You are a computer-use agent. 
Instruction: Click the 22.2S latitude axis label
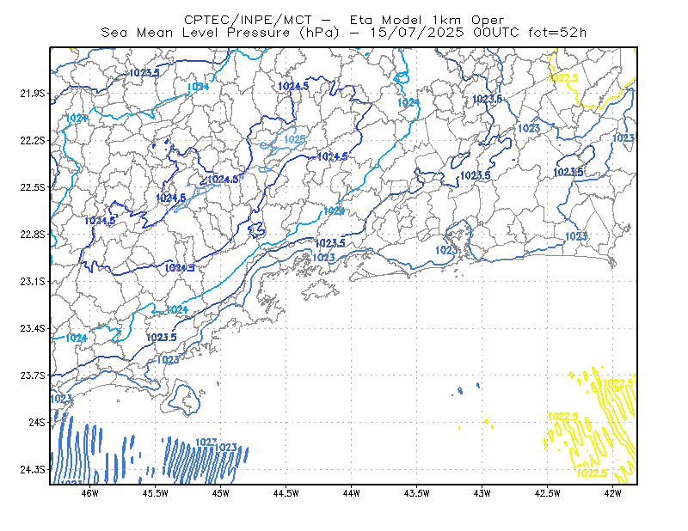click(33, 140)
